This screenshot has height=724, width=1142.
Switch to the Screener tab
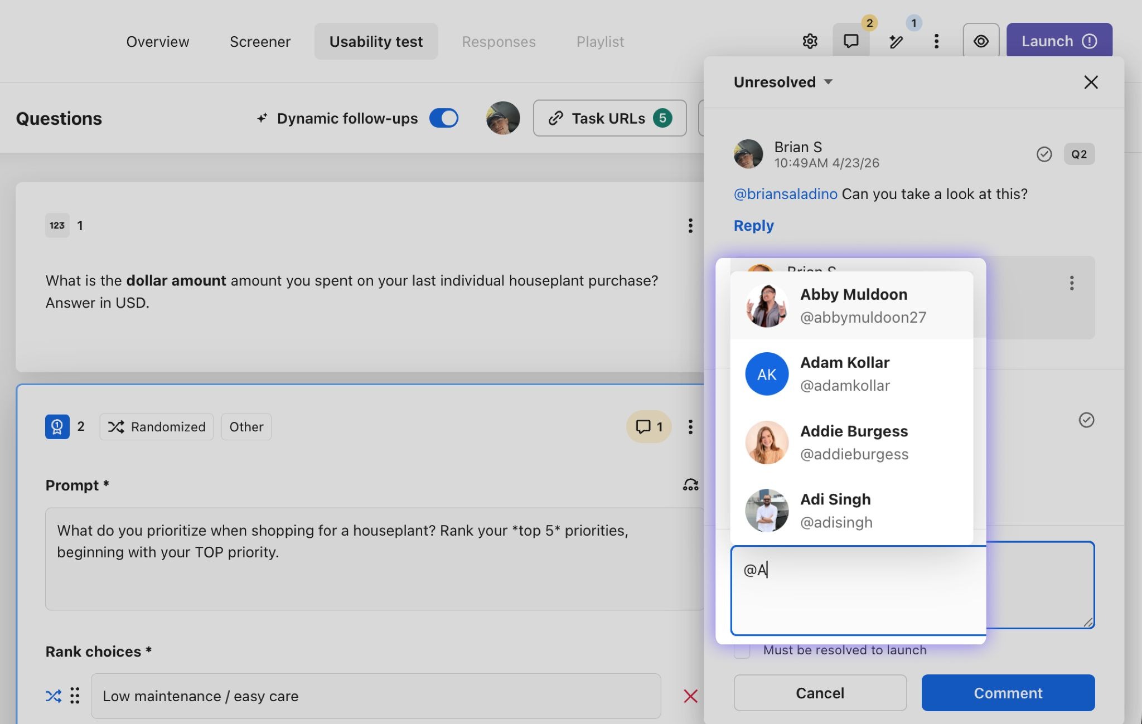click(260, 41)
